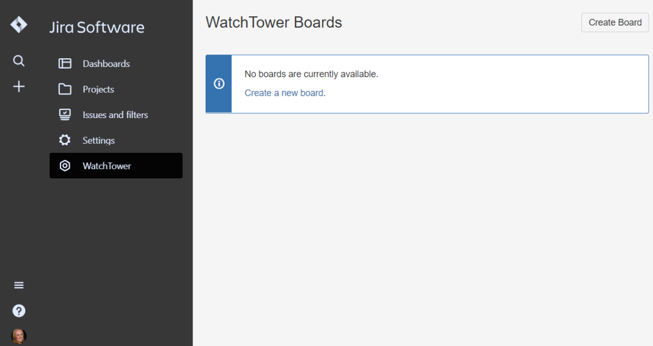Navigate to Projects in the sidebar
Screen dimensions: 653x346
click(x=98, y=89)
